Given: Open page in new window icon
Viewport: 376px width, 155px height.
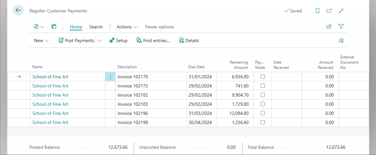Looking at the screenshot, I should point(329,11).
